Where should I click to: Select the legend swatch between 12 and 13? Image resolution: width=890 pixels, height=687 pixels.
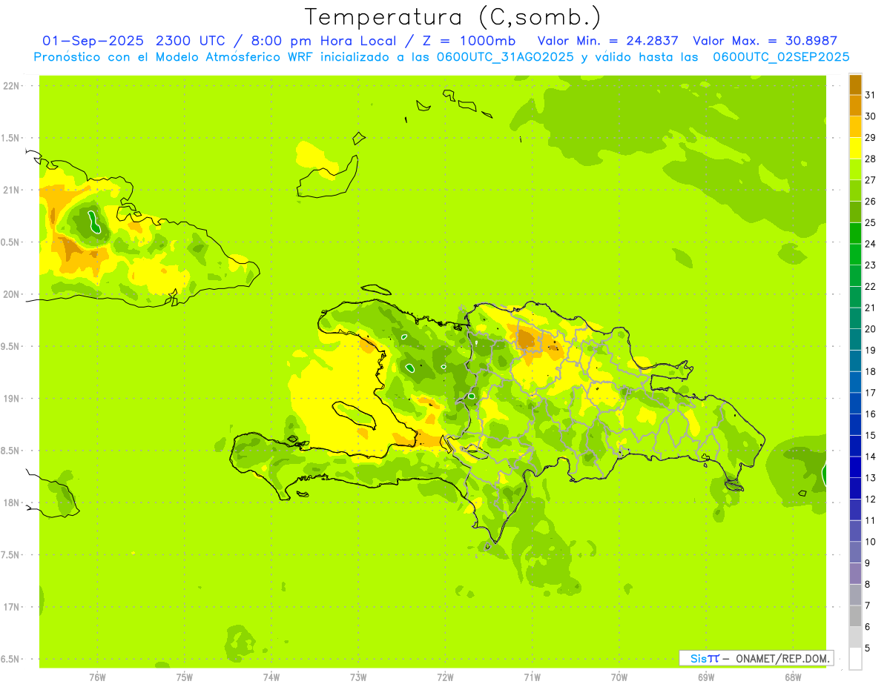[855, 488]
